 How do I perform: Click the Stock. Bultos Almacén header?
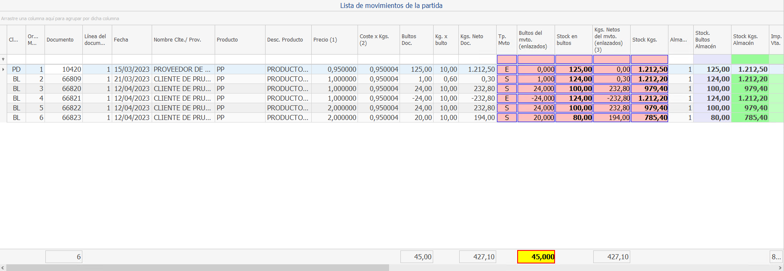coord(713,40)
